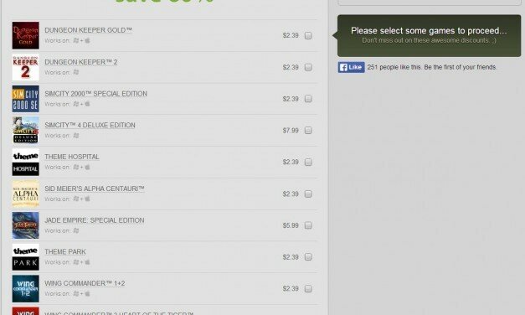This screenshot has width=525, height=315.
Task: Click Mac icon under Theme Hospital
Action: pos(87,168)
